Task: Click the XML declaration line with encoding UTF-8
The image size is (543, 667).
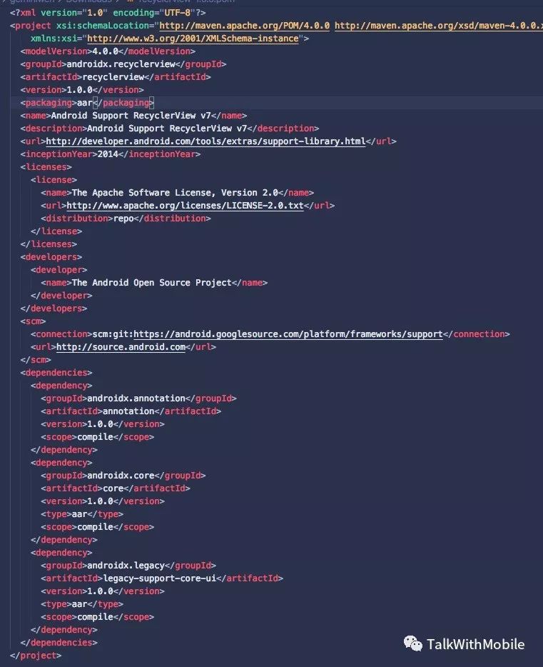Action: click(x=108, y=13)
